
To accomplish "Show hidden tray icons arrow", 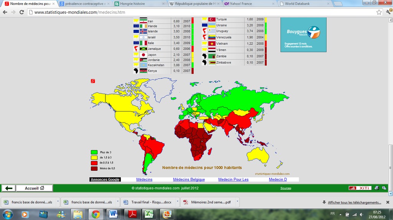I will (x=340, y=214).
